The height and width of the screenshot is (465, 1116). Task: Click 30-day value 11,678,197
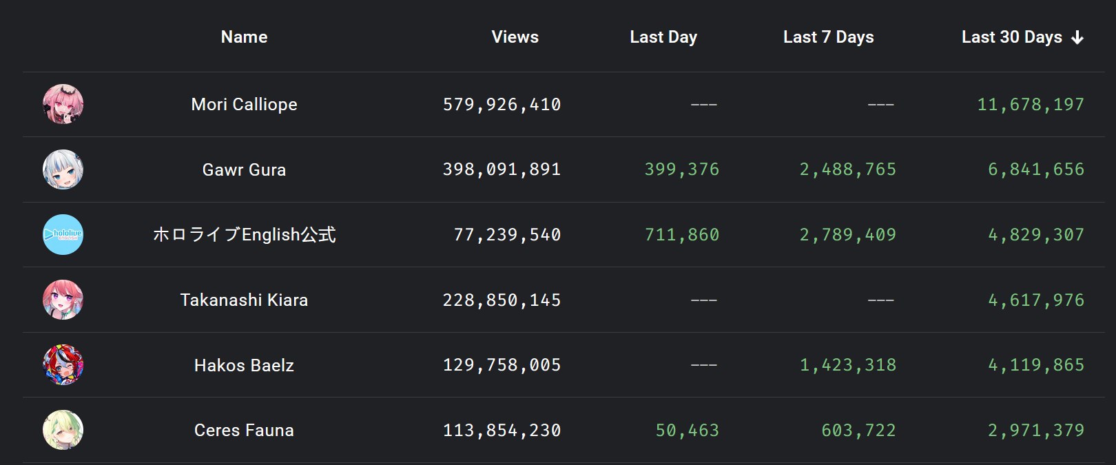(x=1031, y=105)
